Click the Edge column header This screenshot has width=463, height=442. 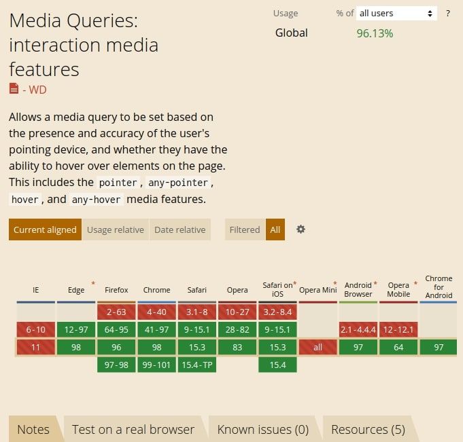point(76,290)
